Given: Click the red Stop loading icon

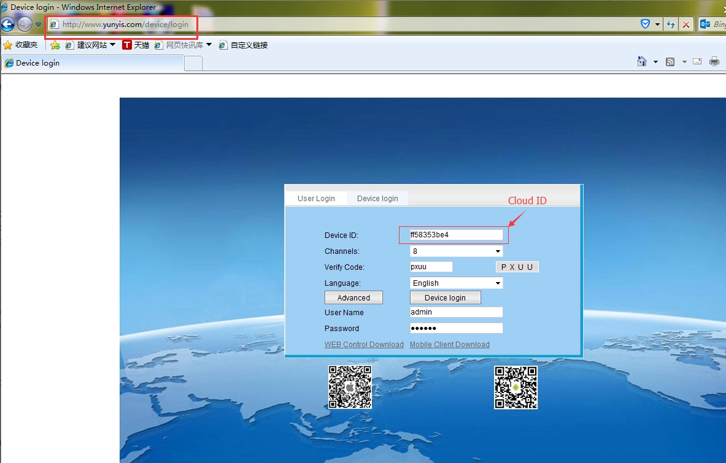Looking at the screenshot, I should point(686,25).
